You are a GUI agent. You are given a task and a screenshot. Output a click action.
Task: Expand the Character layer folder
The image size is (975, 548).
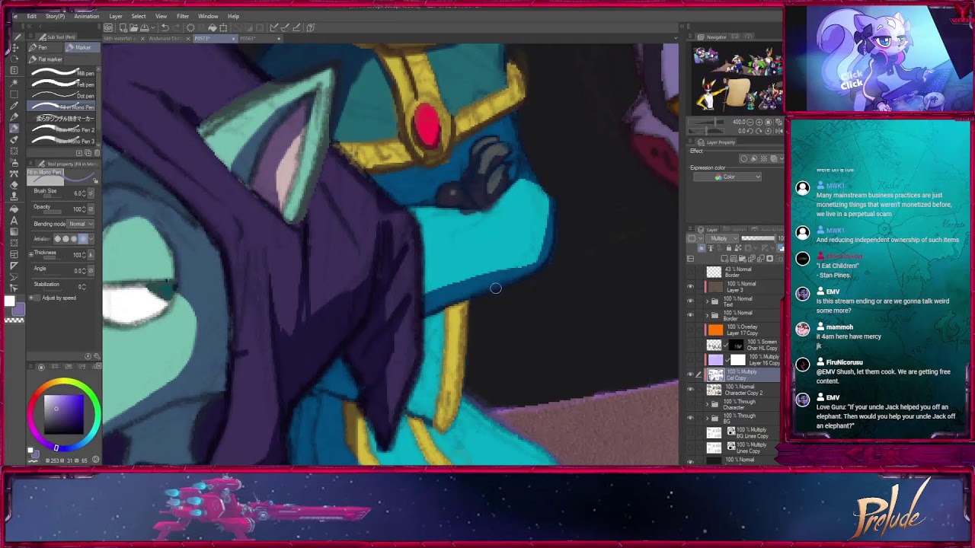(706, 403)
